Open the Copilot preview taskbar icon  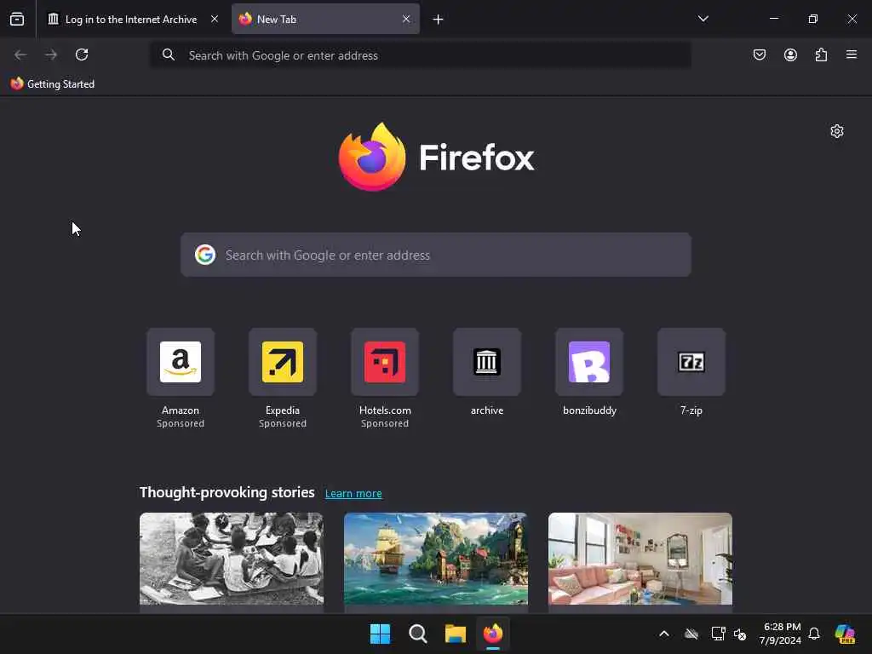[x=845, y=634]
